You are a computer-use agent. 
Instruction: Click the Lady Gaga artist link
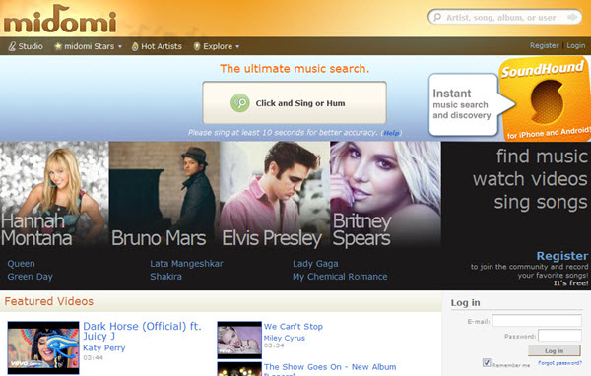point(315,264)
